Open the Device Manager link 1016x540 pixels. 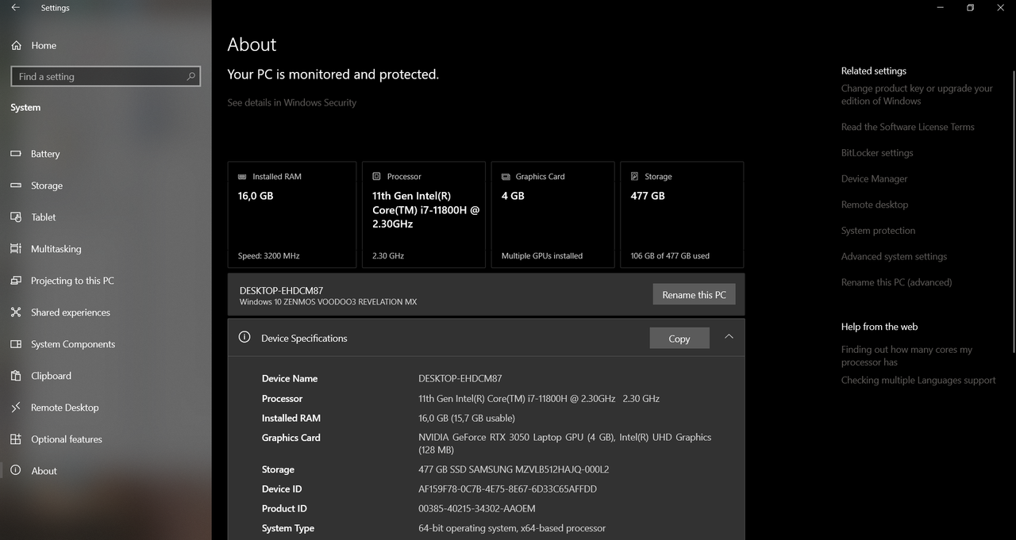874,179
